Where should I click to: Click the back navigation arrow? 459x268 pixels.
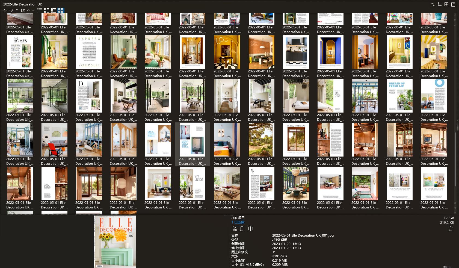coord(5,10)
